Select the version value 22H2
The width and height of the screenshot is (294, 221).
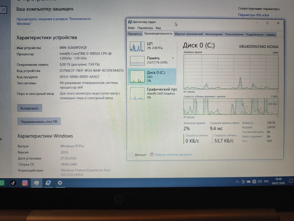click(x=64, y=152)
